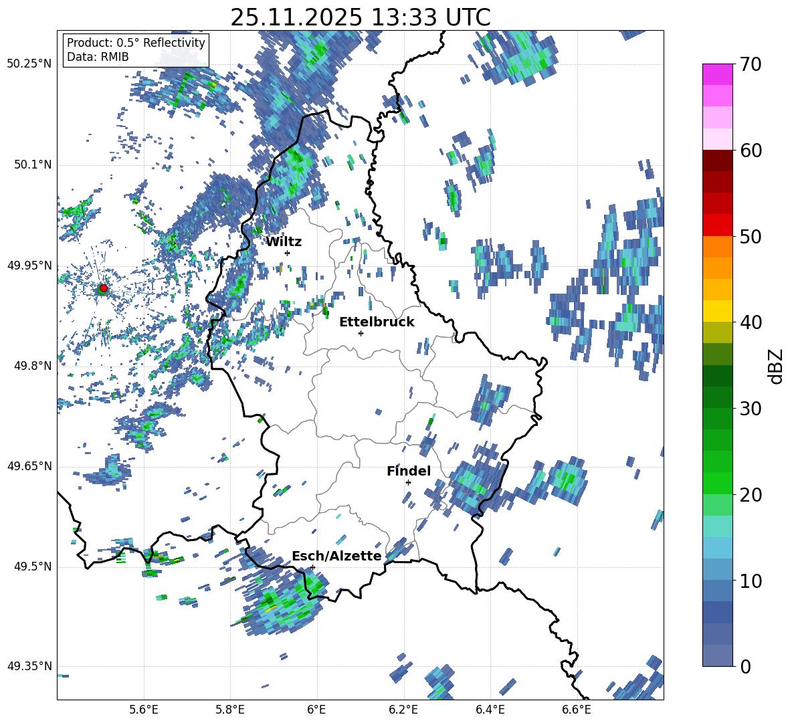Click the 0 tick on colorbar
The image size is (792, 723).
click(745, 666)
